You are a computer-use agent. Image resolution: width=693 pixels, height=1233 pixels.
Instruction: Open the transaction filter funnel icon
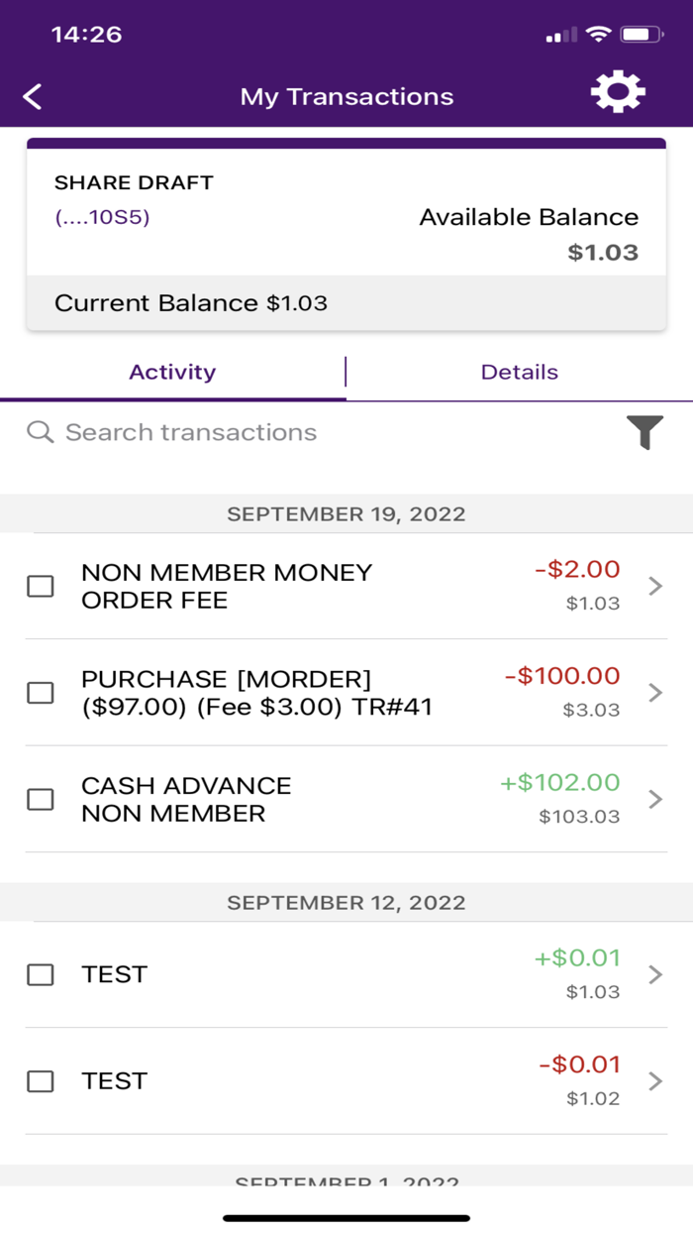pyautogui.click(x=644, y=432)
